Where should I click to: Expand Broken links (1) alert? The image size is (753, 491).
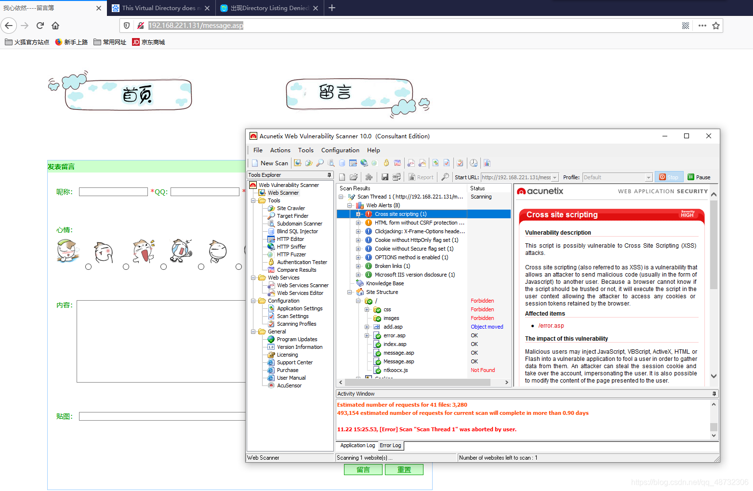(x=358, y=266)
